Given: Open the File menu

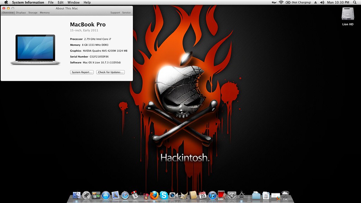Looking at the screenshot, I should click(51, 2).
